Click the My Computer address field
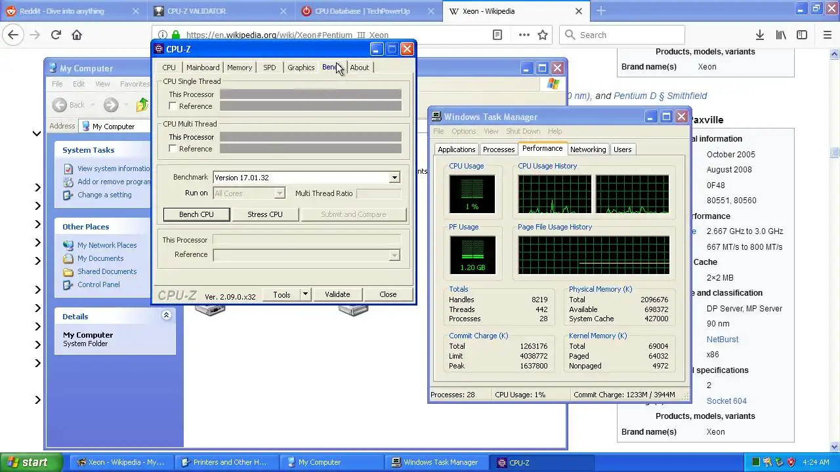 click(x=115, y=127)
